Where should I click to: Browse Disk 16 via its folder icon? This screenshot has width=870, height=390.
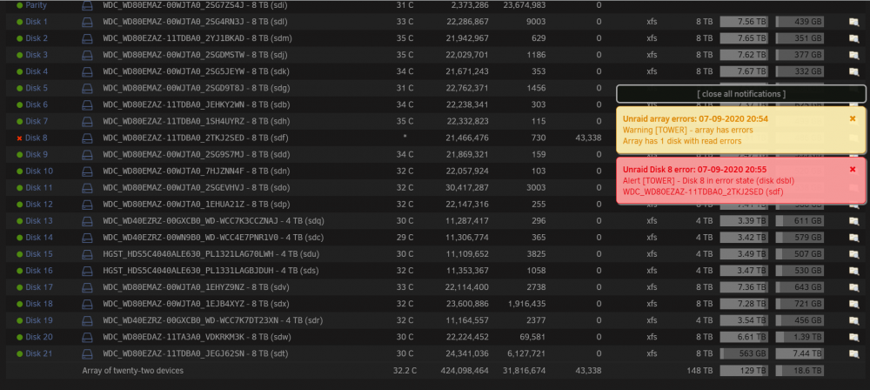pyautogui.click(x=853, y=271)
